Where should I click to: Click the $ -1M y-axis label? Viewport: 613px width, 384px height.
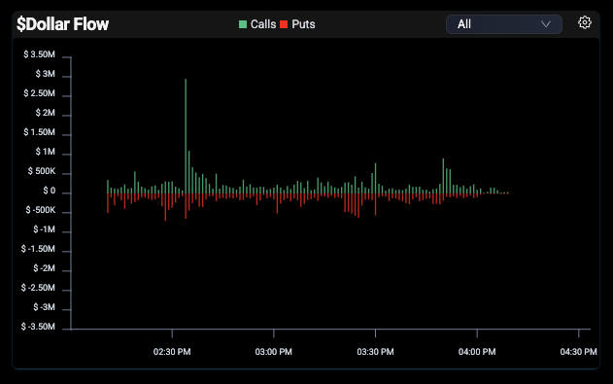click(44, 229)
